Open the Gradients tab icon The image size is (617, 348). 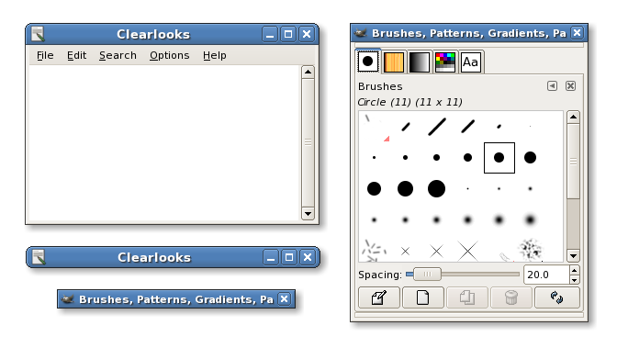pos(419,62)
